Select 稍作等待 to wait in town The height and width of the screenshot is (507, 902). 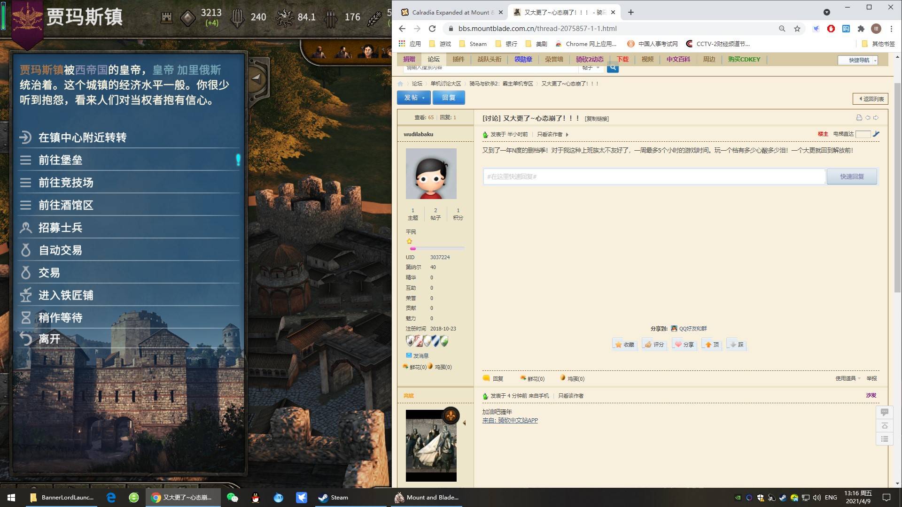point(128,318)
